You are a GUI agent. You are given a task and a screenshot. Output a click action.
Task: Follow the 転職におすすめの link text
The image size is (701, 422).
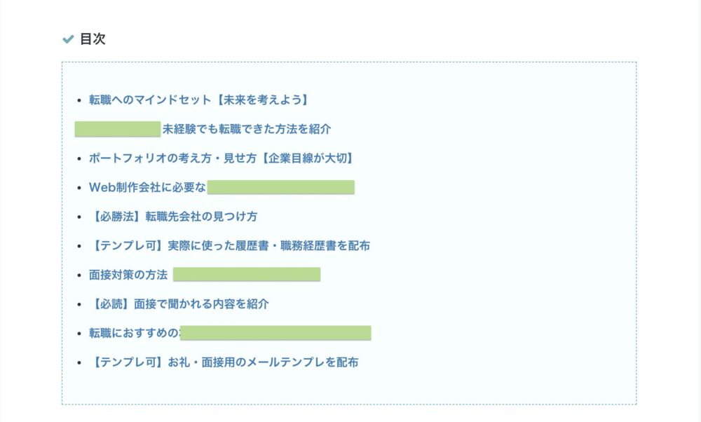[x=134, y=333]
